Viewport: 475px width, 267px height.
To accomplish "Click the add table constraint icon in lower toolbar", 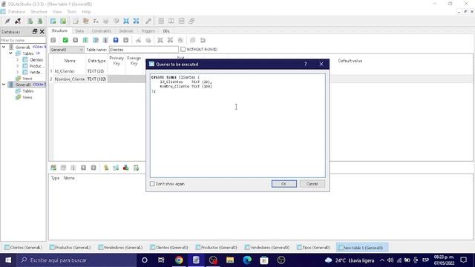I will (53, 168).
